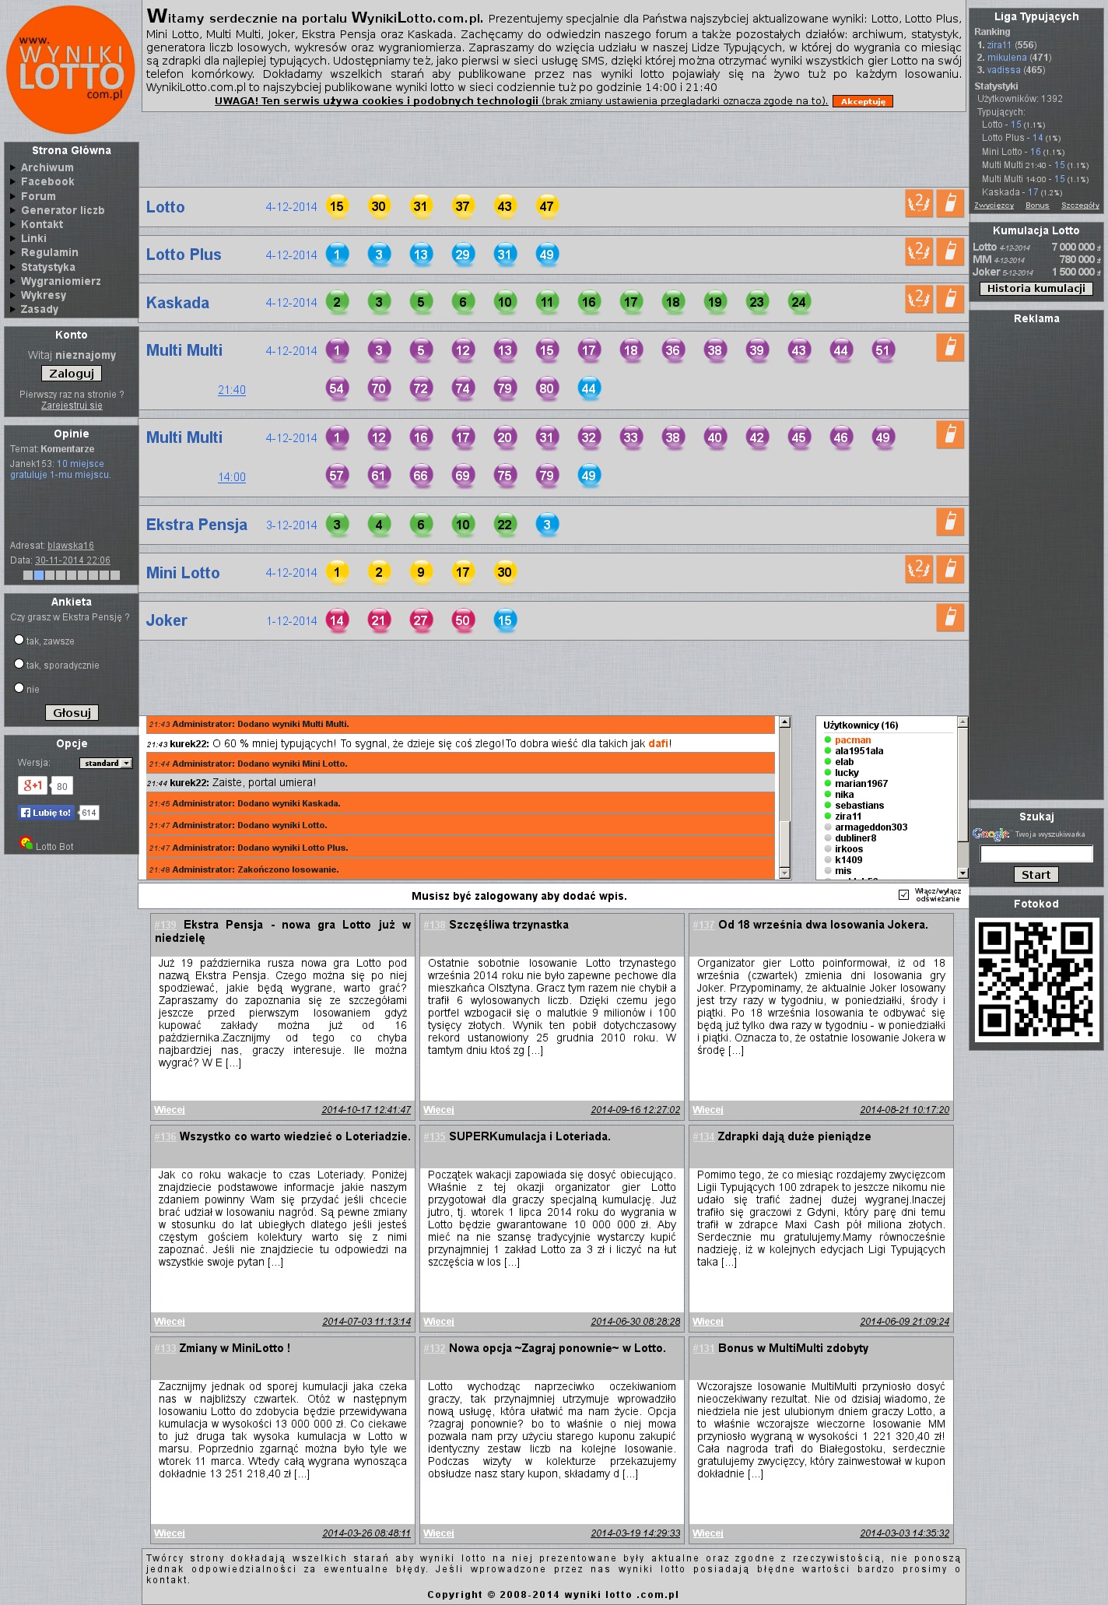Select 'nie' poll option

coord(19,688)
